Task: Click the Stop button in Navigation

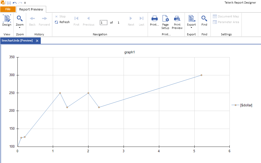Action: coord(61,16)
